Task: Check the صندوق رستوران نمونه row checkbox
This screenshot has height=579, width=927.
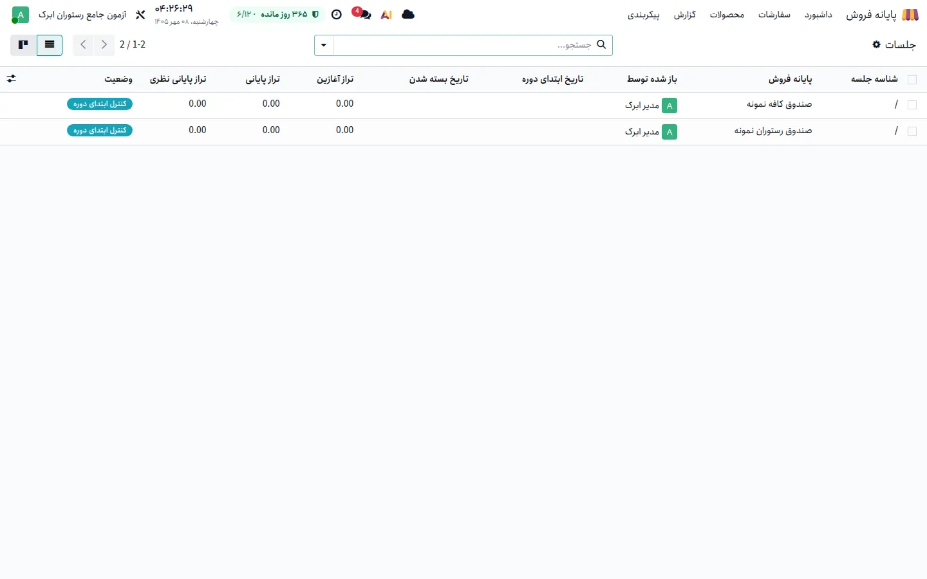Action: coord(912,131)
